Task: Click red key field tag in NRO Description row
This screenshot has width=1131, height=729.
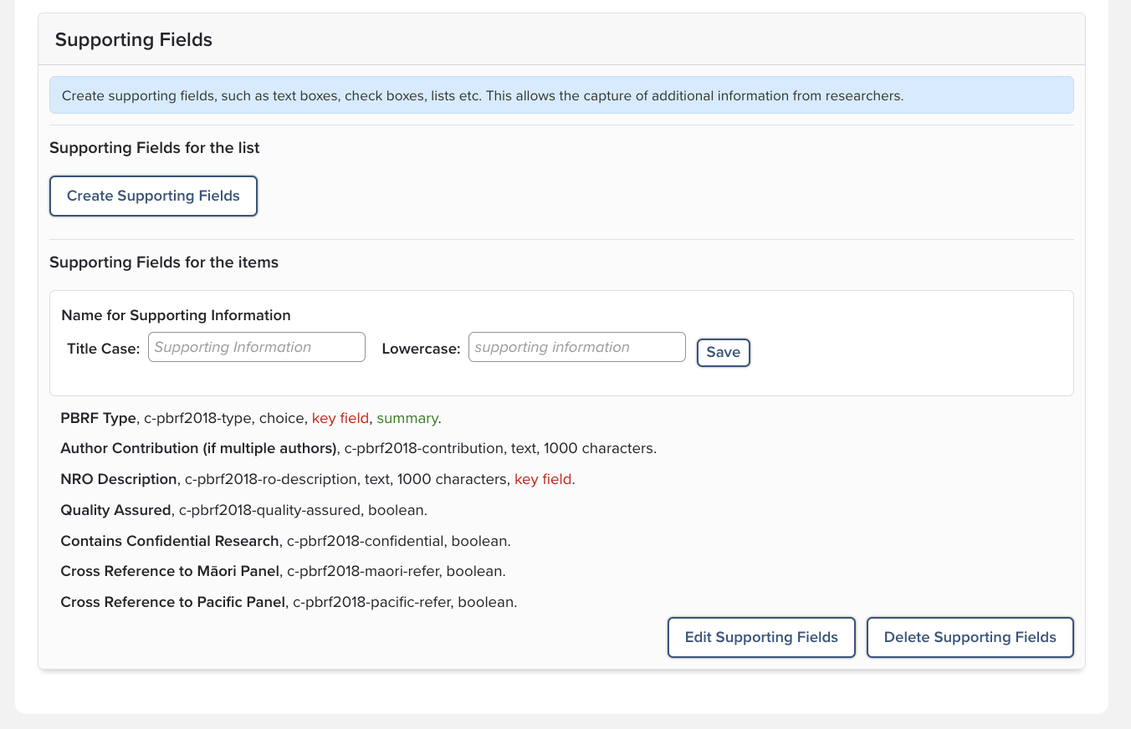Action: (x=543, y=480)
